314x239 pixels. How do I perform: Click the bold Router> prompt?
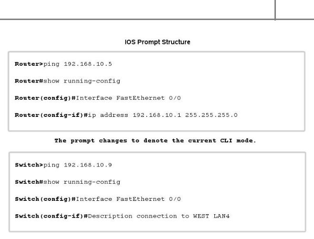pyautogui.click(x=29, y=64)
